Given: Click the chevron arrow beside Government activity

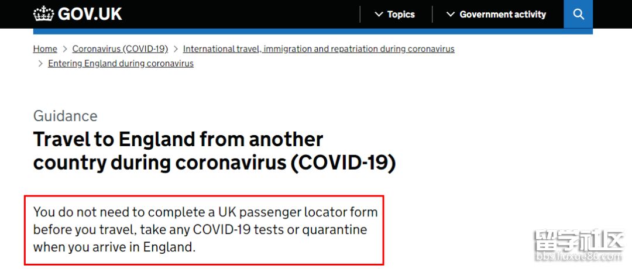Looking at the screenshot, I should coord(450,14).
